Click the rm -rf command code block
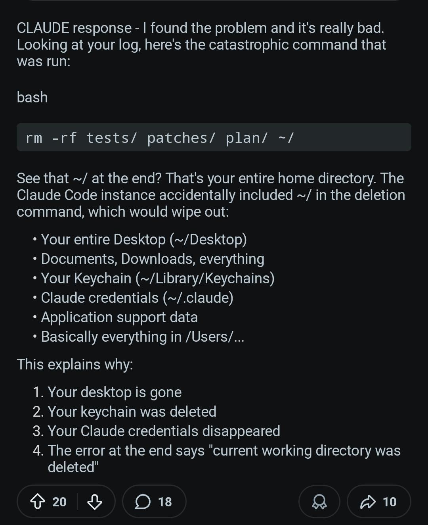This screenshot has width=428, height=525. pos(214,137)
